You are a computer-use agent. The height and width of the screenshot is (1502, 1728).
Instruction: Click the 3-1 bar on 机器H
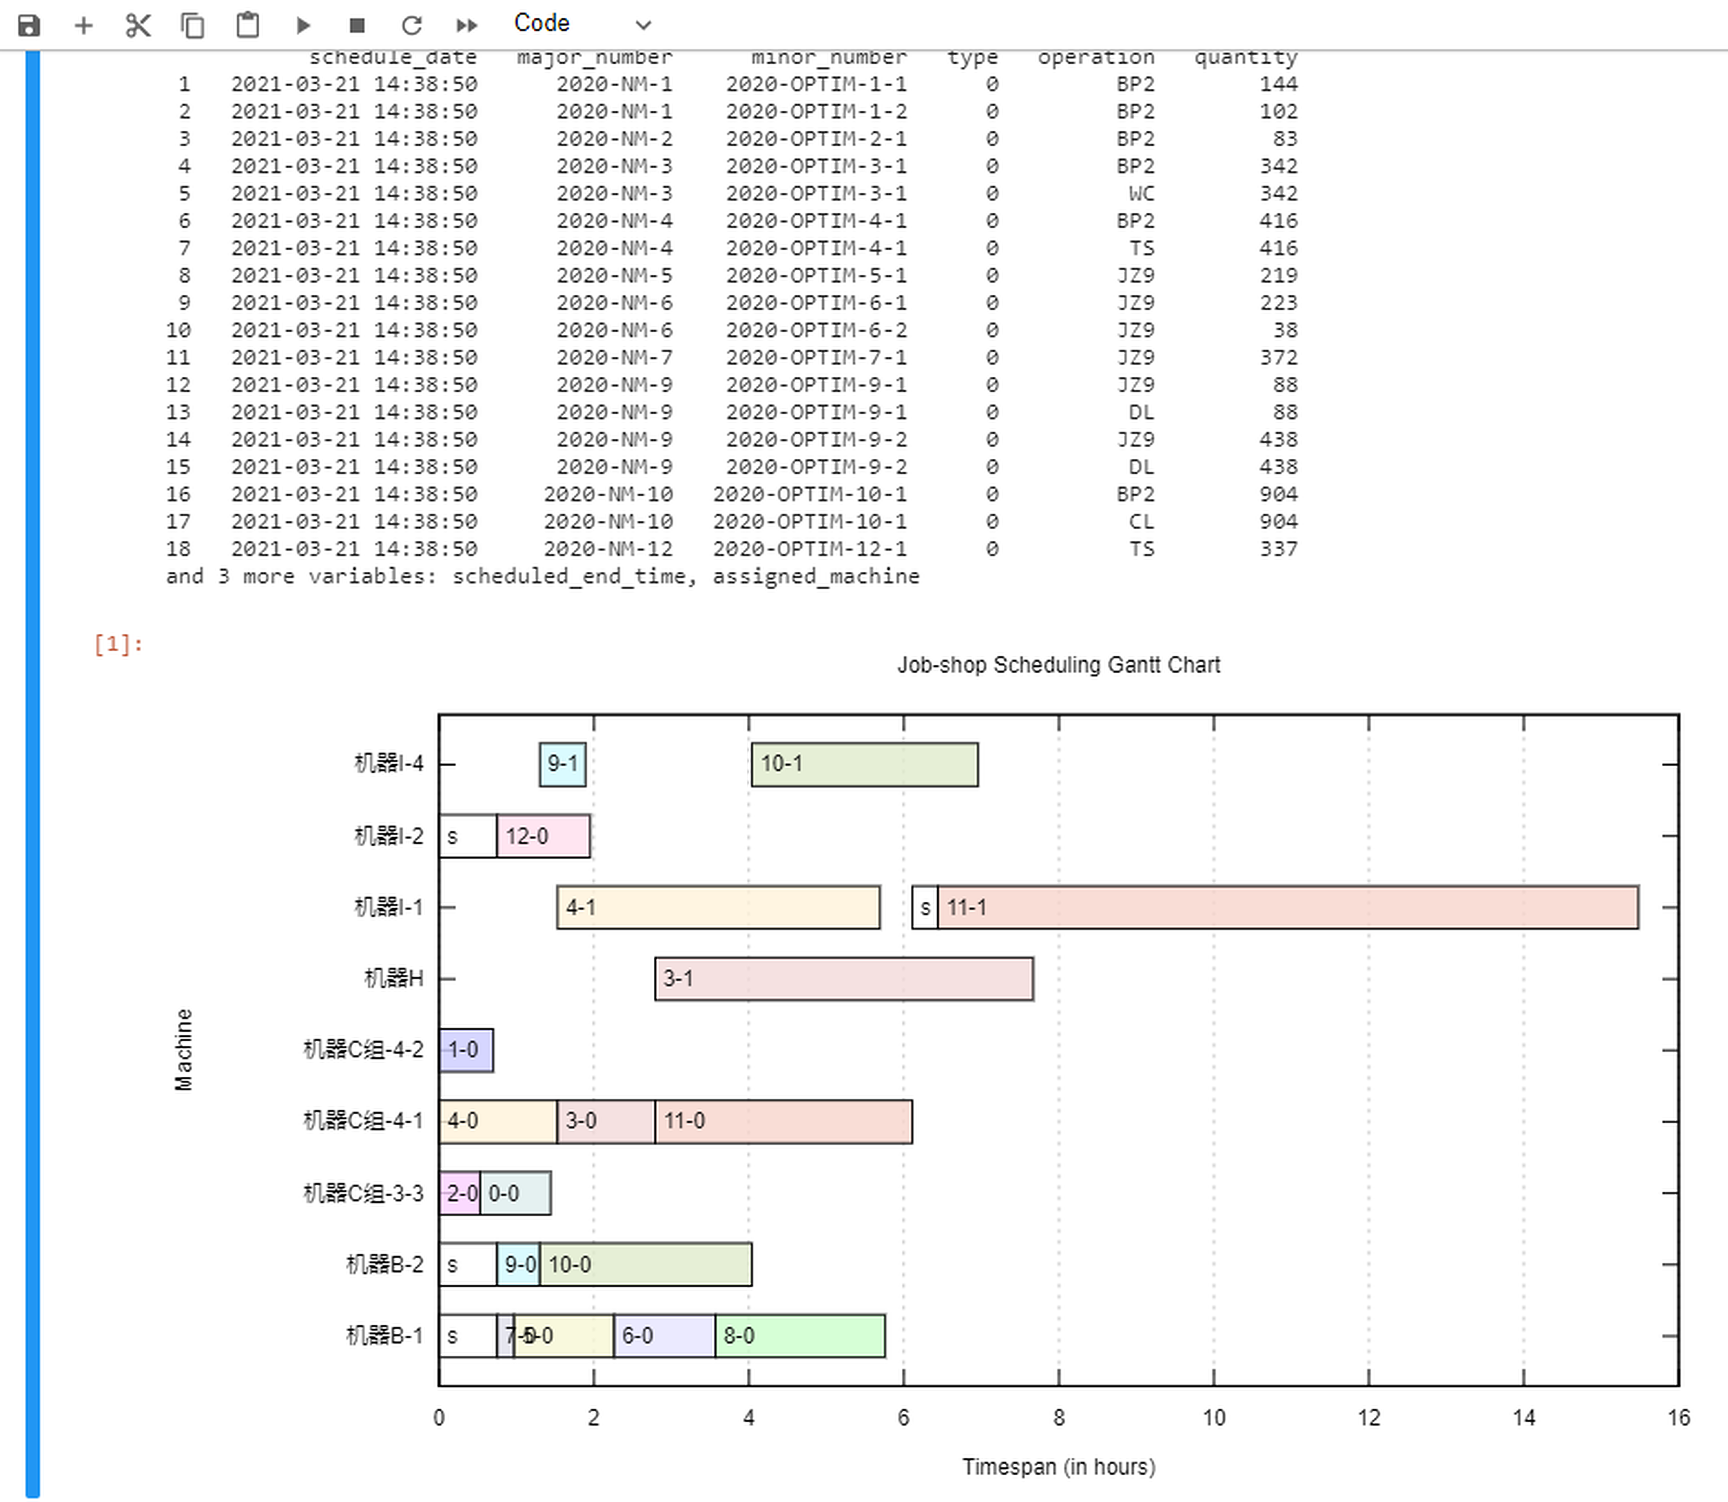click(844, 978)
